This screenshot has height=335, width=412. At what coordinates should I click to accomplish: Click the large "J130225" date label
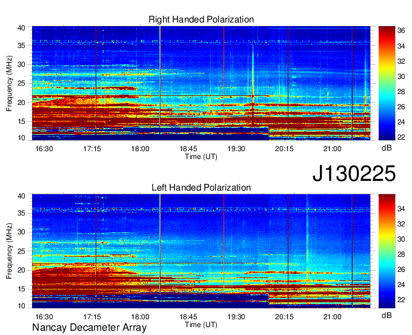point(354,173)
